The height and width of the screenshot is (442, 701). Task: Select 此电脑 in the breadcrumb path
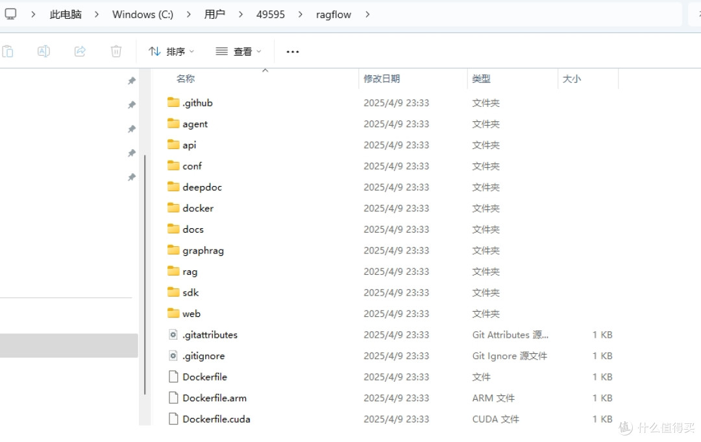point(66,15)
